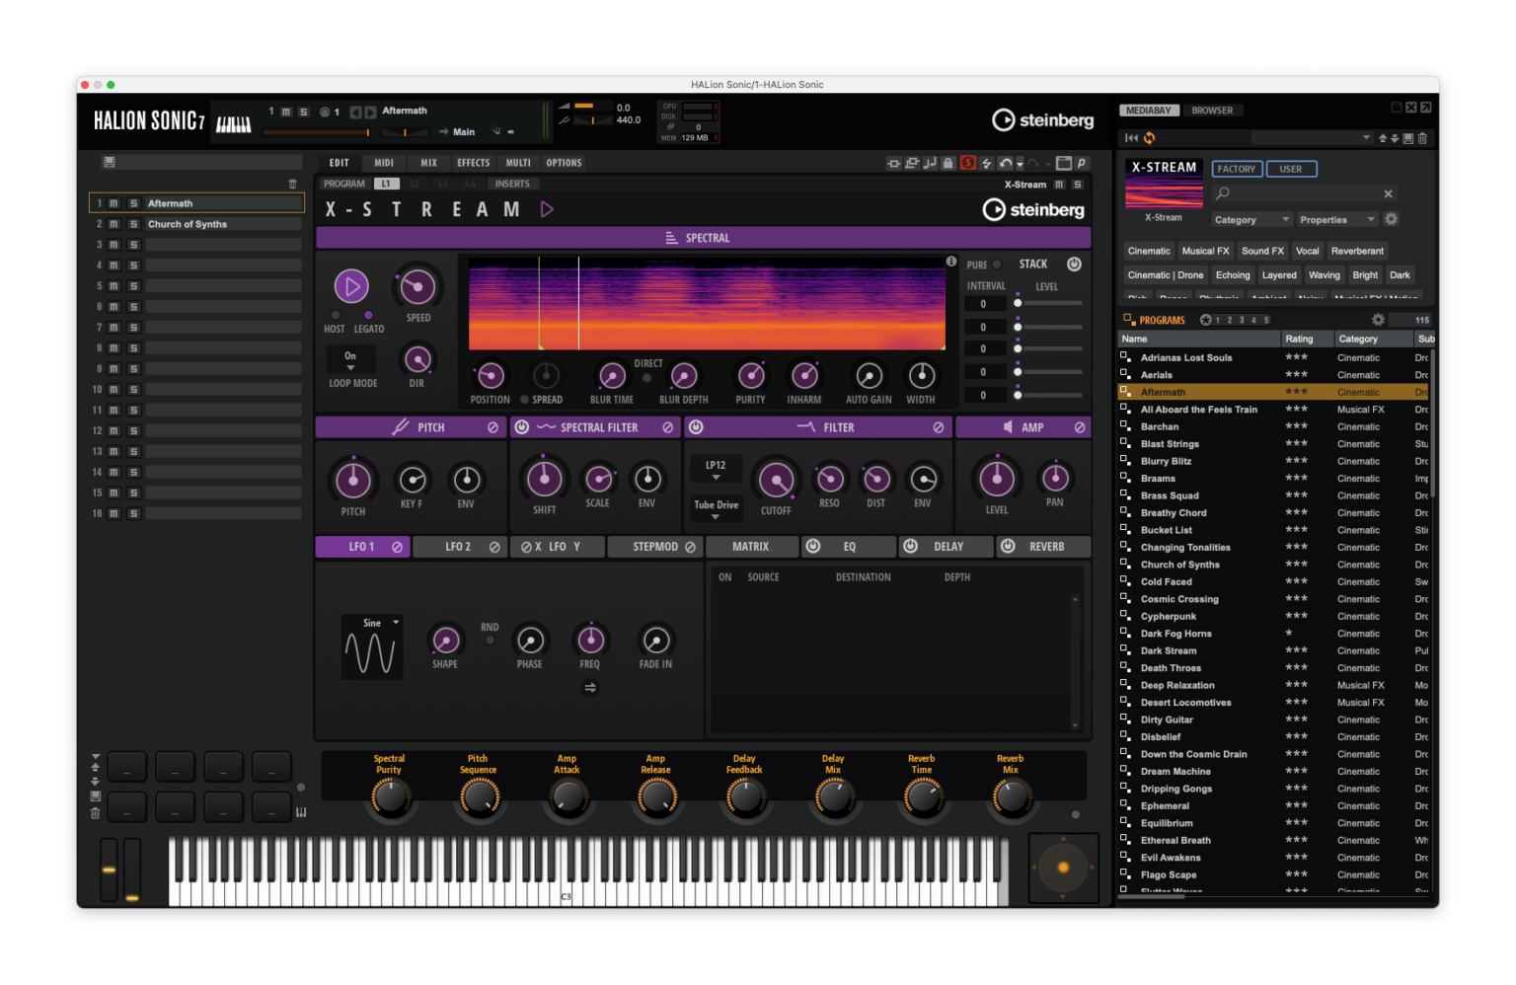
Task: Toggle the Stack power button
Action: coord(1074,264)
